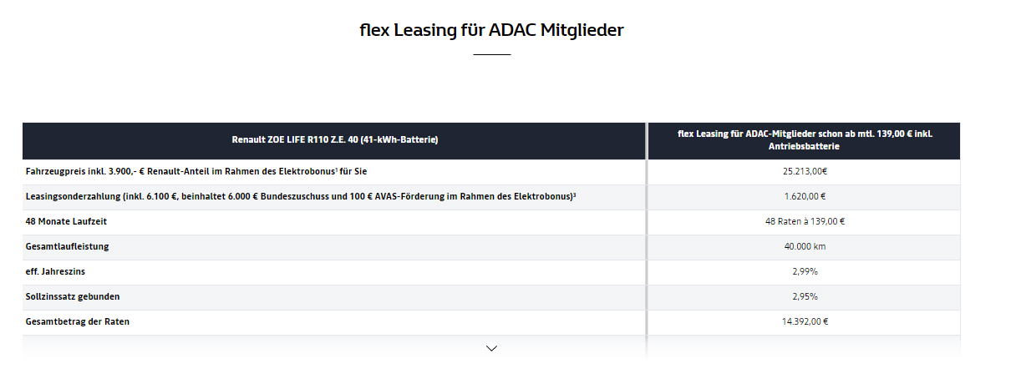Click the 40.000 km value

(804, 246)
